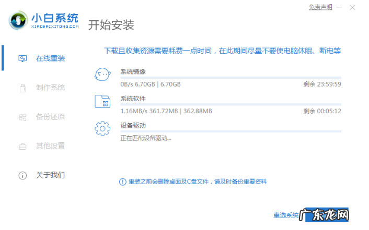369x230 pixels.
Task: Click the System Software (系统软件) folder icon
Action: pos(102,101)
